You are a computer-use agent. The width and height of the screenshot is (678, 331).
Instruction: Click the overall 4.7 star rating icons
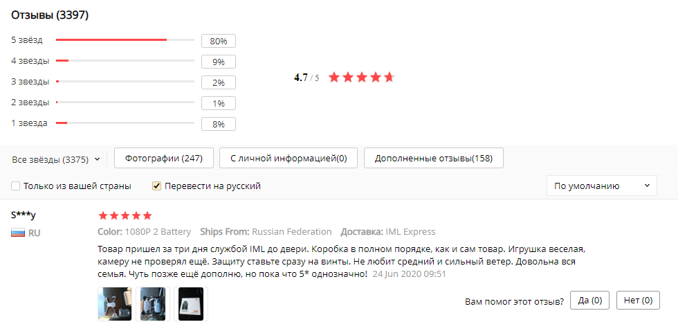(361, 78)
